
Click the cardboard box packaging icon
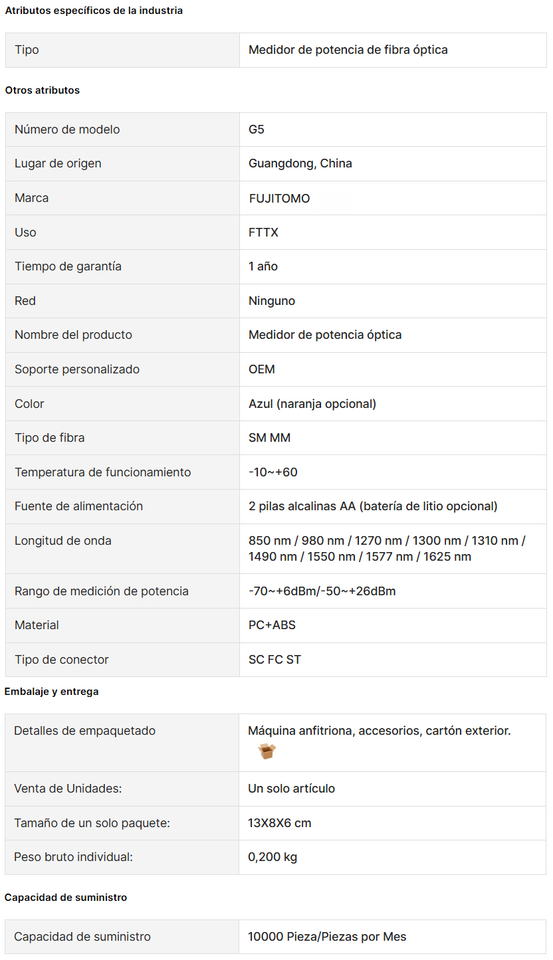tap(267, 751)
